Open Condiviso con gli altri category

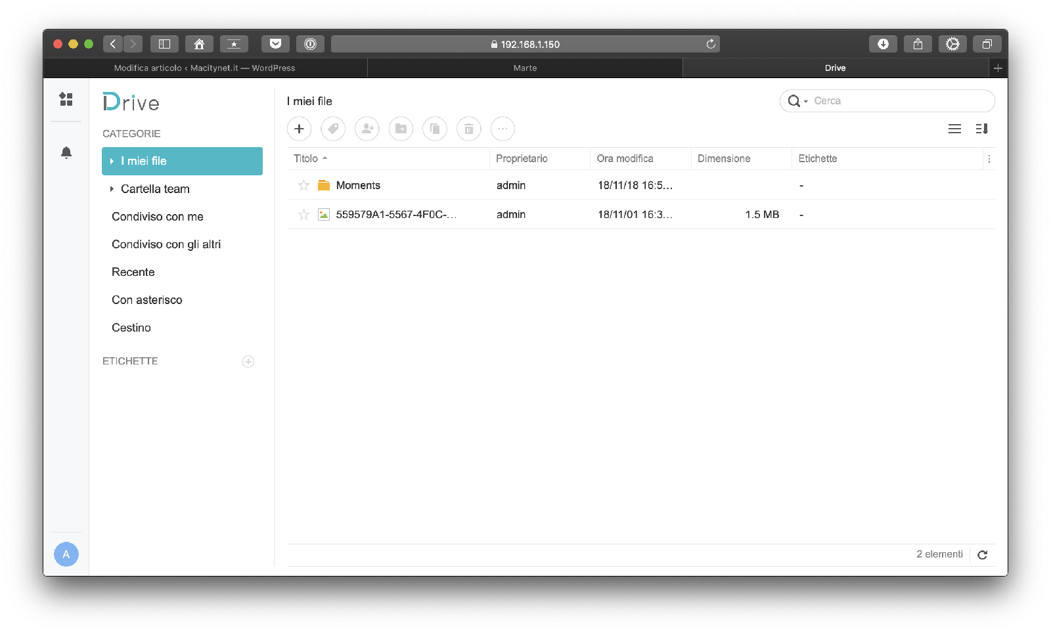coord(166,244)
